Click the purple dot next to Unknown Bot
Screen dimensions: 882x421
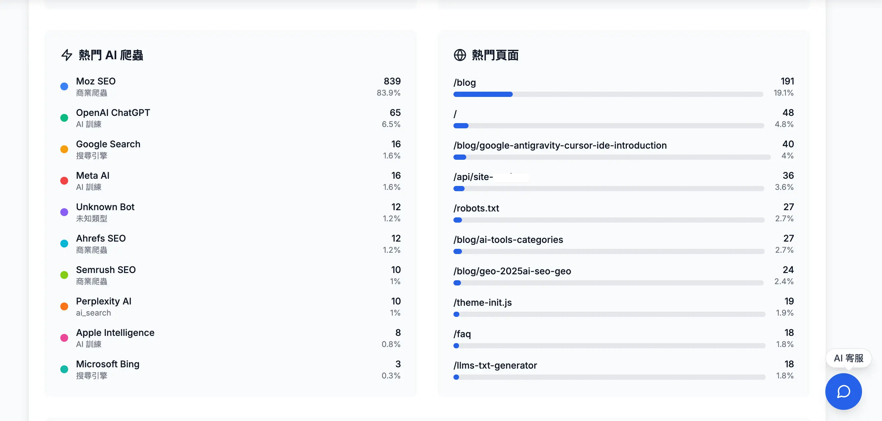pos(64,212)
